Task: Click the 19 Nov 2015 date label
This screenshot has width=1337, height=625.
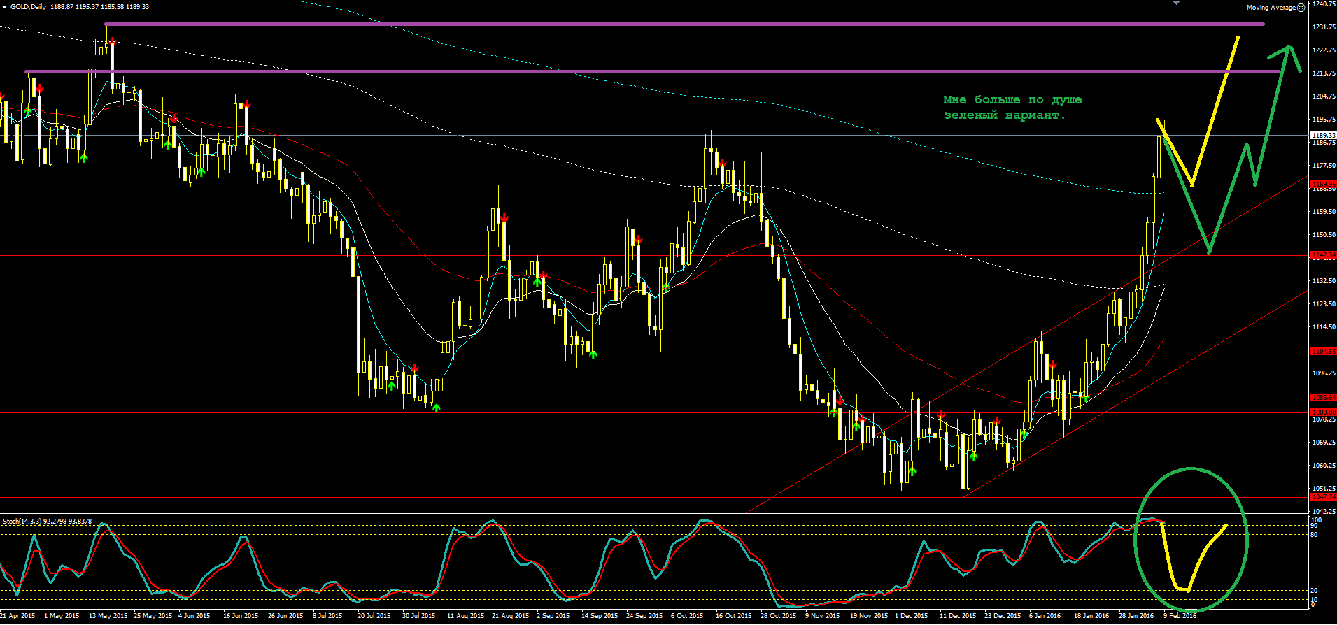Action: pos(869,616)
